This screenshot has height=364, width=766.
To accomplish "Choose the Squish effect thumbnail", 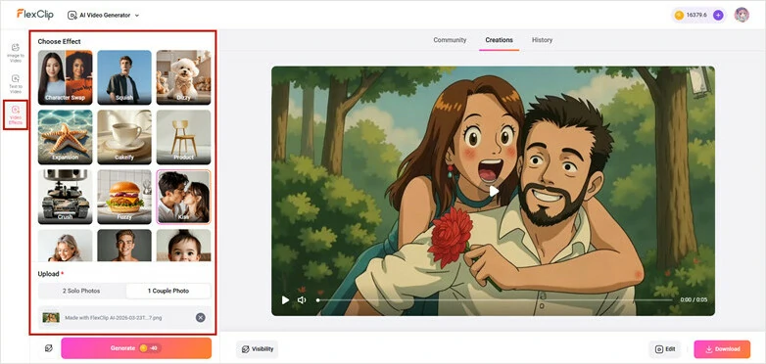I will coord(124,77).
